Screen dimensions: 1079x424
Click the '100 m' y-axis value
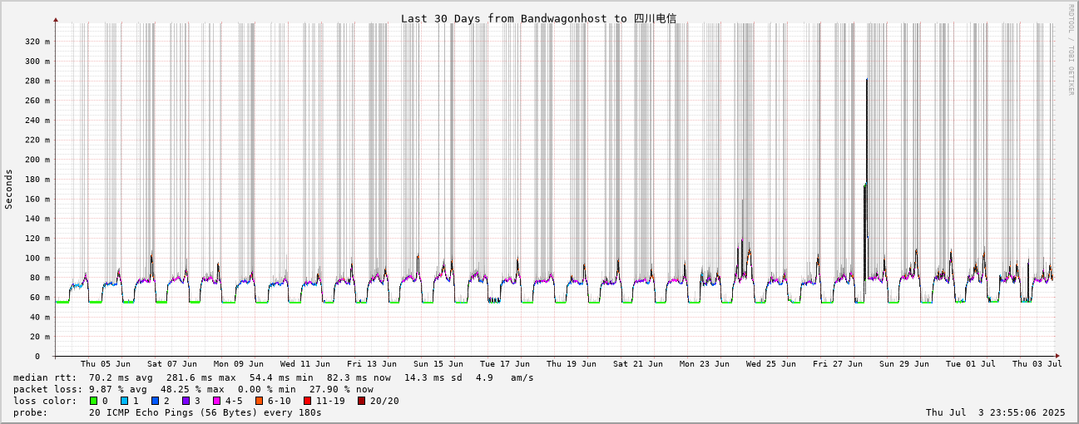pos(37,258)
